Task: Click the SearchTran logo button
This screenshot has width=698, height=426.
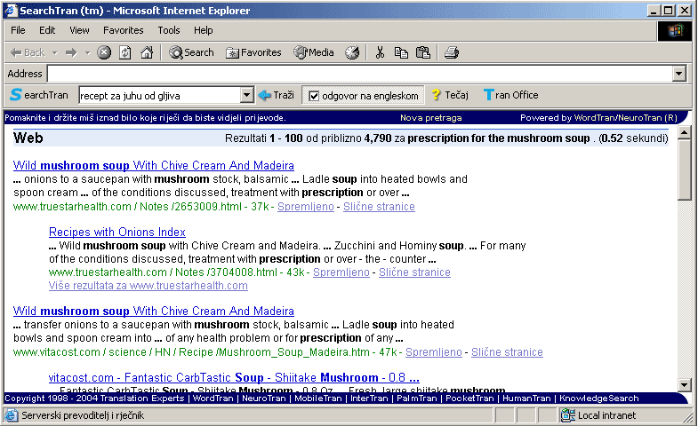Action: (39, 95)
